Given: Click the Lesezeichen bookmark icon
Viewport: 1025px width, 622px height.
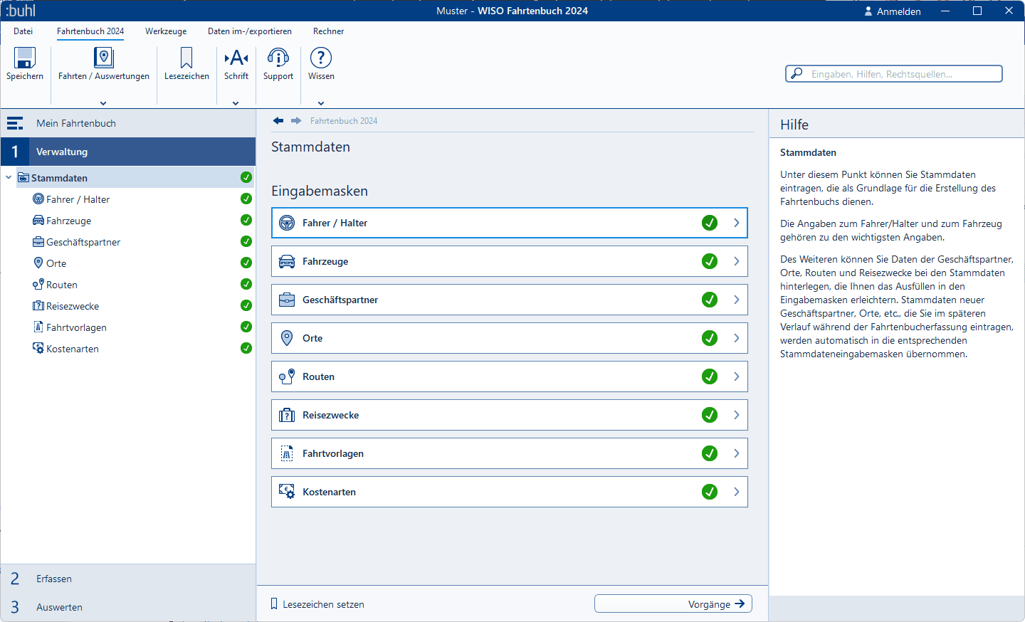Looking at the screenshot, I should [x=186, y=58].
